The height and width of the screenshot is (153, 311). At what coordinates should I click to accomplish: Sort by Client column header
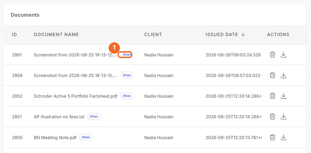tap(153, 34)
